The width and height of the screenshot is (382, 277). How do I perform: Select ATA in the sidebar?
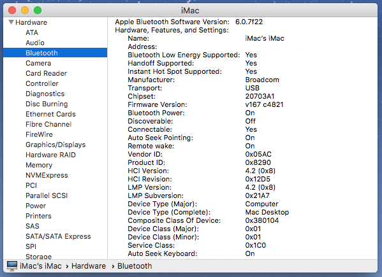point(32,32)
